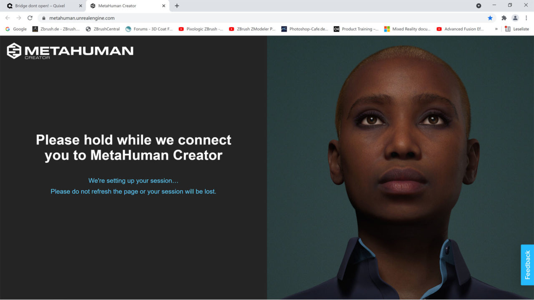Reload the current page
This screenshot has width=534, height=300.
click(x=30, y=18)
